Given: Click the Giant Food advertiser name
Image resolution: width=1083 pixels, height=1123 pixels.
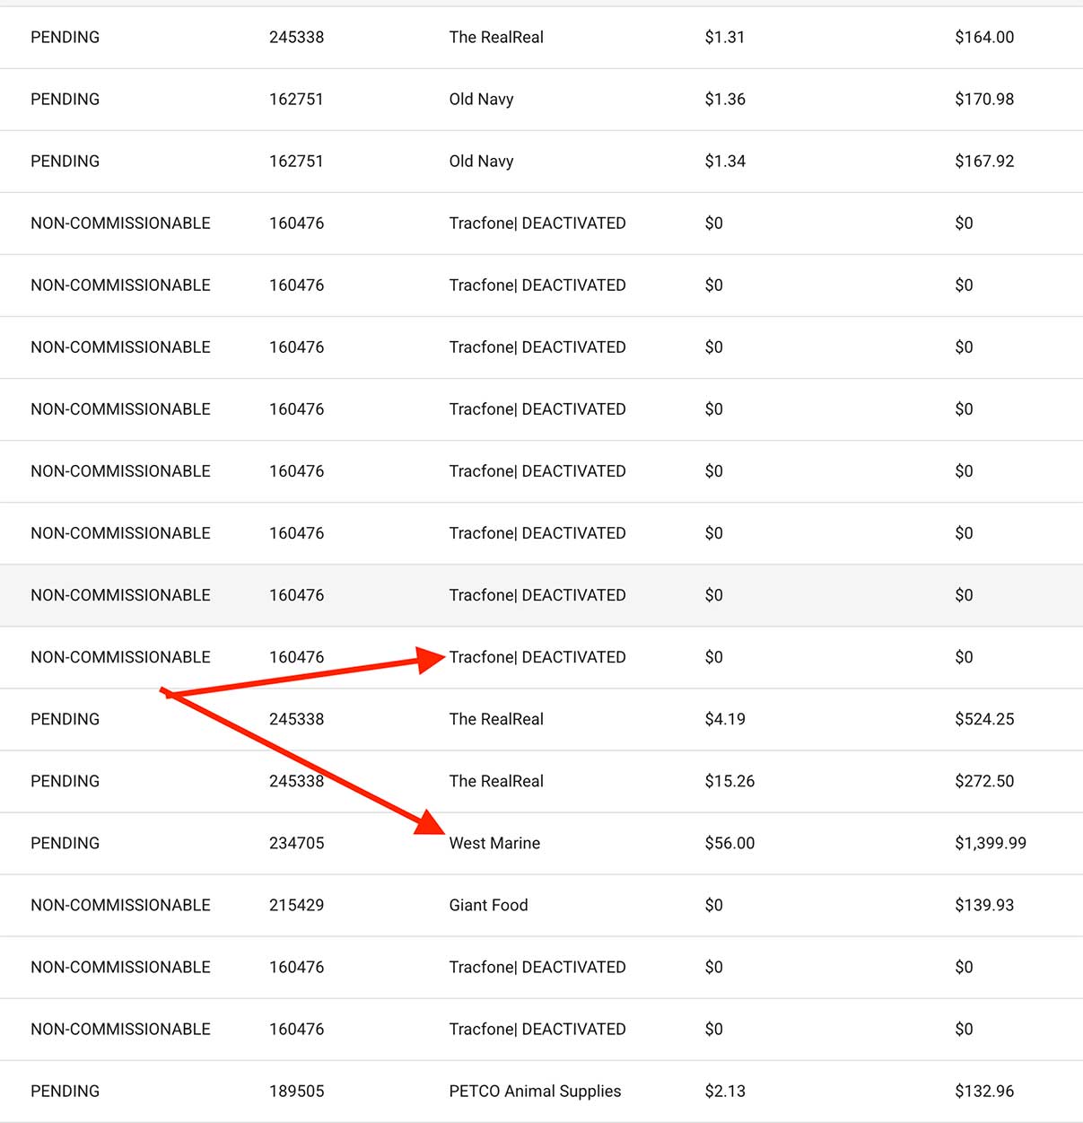Looking at the screenshot, I should [488, 905].
